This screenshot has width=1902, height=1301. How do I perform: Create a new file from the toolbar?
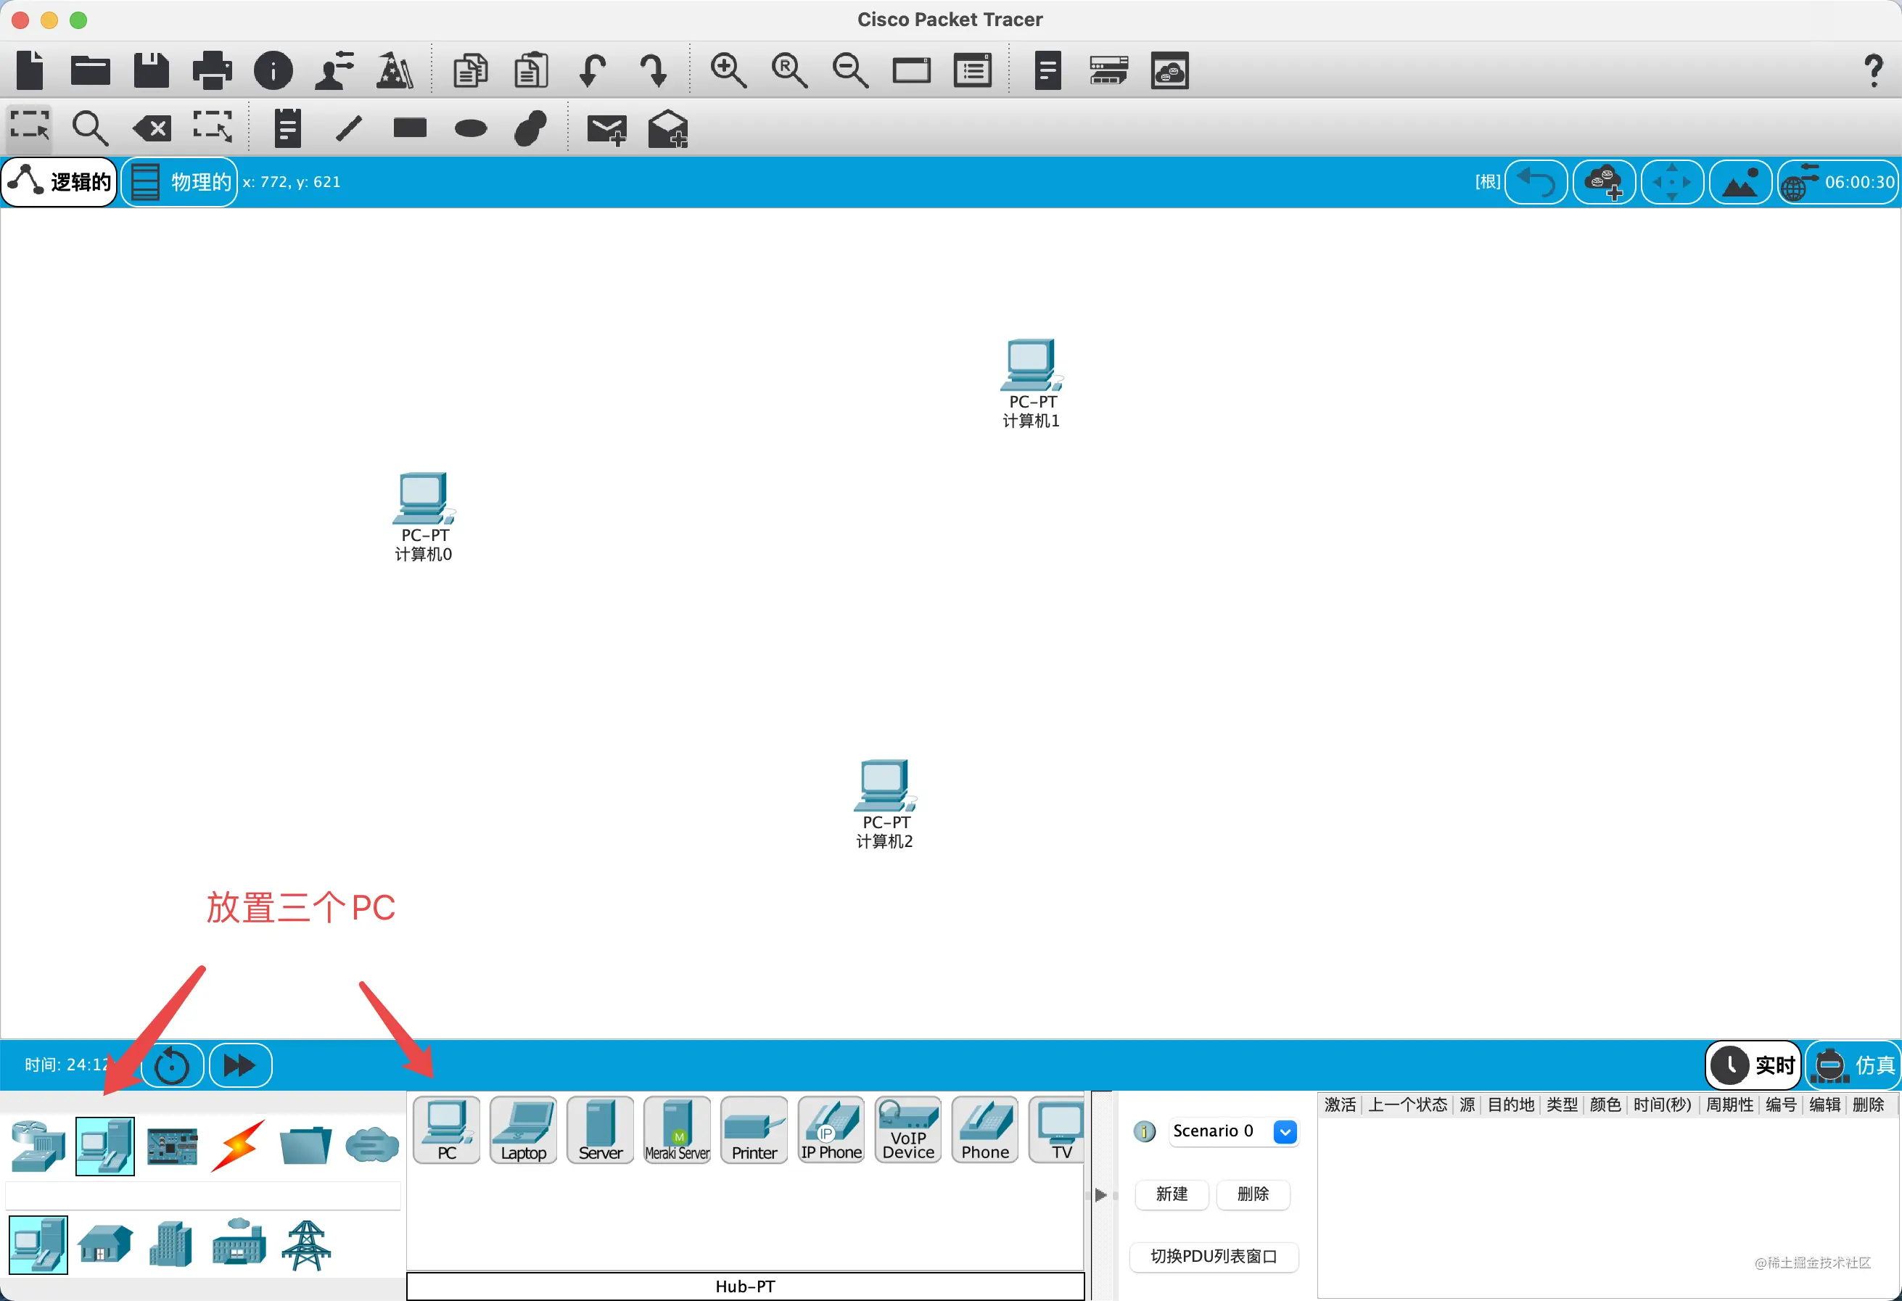point(30,70)
